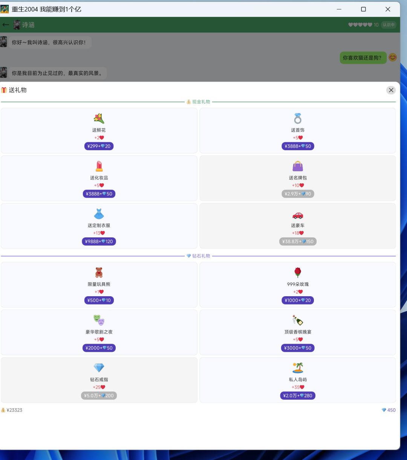Click the 钻石礼物 section heading
Viewport: 407px width, 460px height.
tap(198, 256)
